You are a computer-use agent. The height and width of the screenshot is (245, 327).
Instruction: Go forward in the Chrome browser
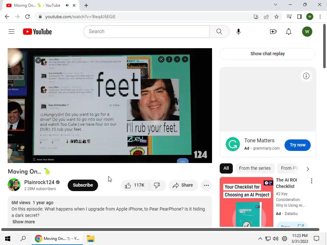pyautogui.click(x=17, y=17)
